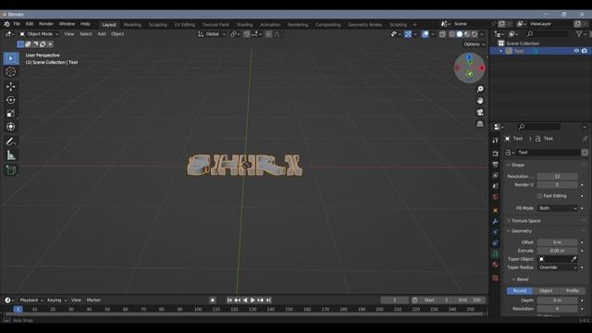Select the Add Cube tool
The height and width of the screenshot is (333, 592).
click(x=10, y=170)
